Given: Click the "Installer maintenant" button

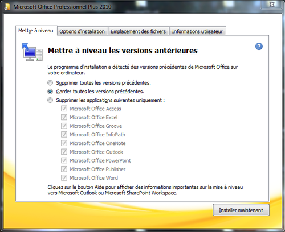Looking at the screenshot, I should (241, 210).
